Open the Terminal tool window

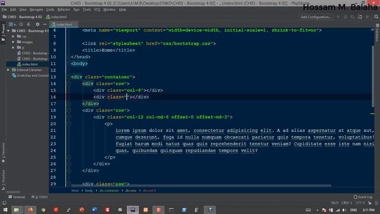(x=17, y=197)
